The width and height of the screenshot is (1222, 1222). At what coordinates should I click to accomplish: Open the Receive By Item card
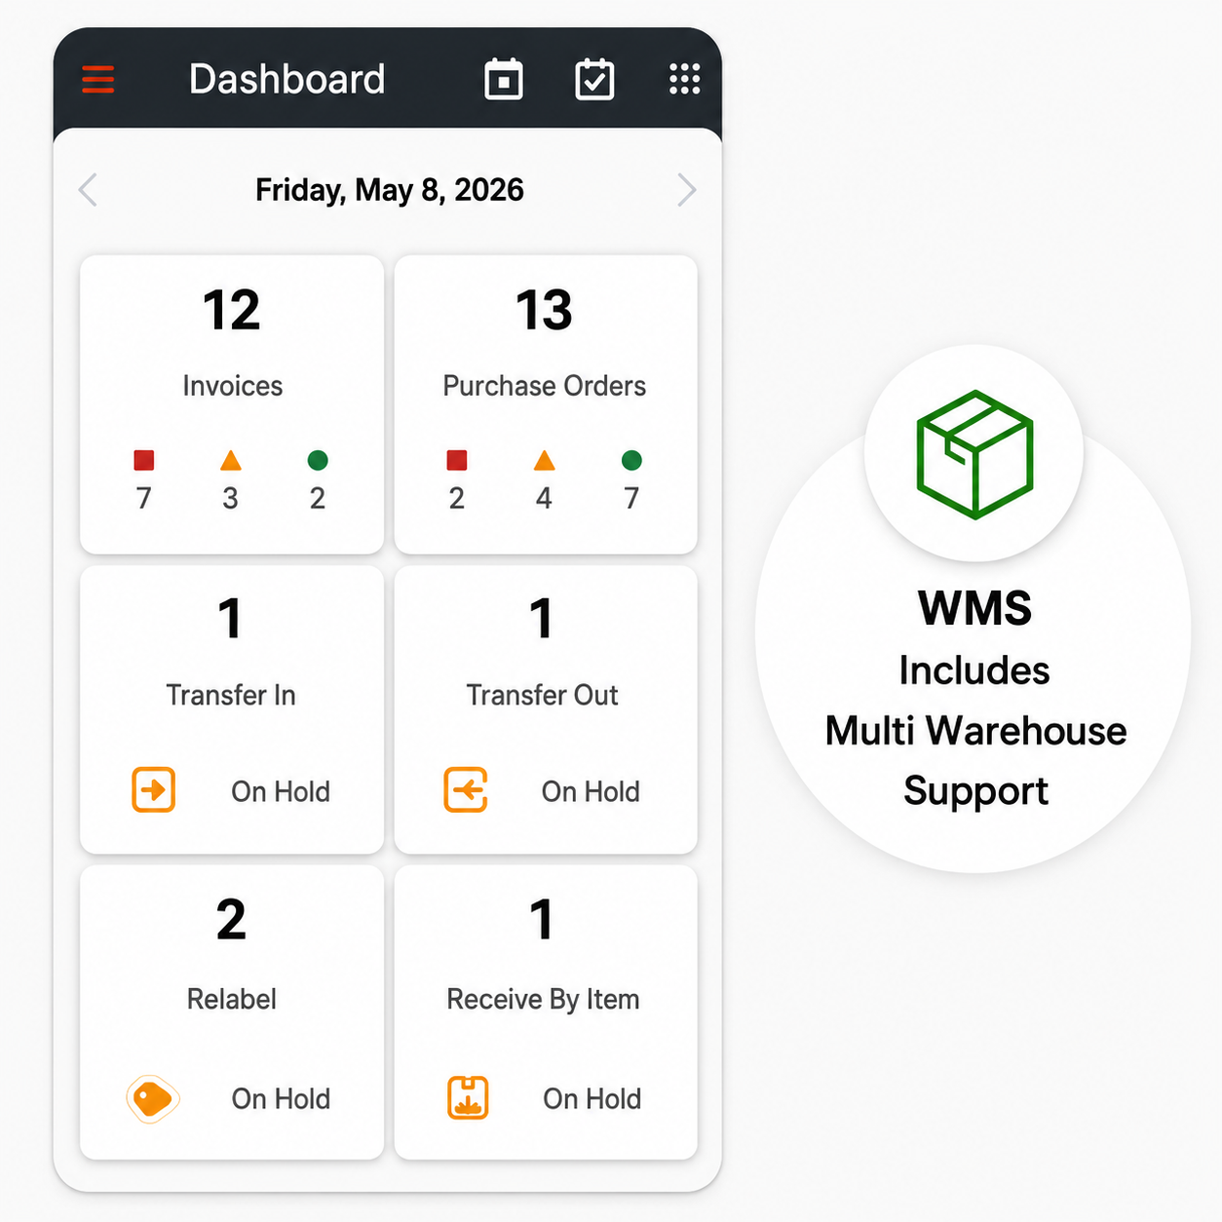pos(546,1012)
